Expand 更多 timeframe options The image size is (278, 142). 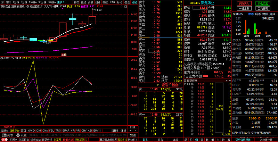coord(60,2)
